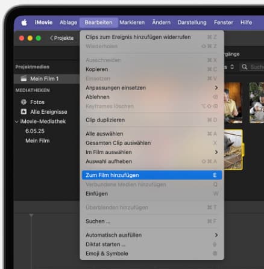
Task: Choose Clip duplizieren
Action: [152, 120]
